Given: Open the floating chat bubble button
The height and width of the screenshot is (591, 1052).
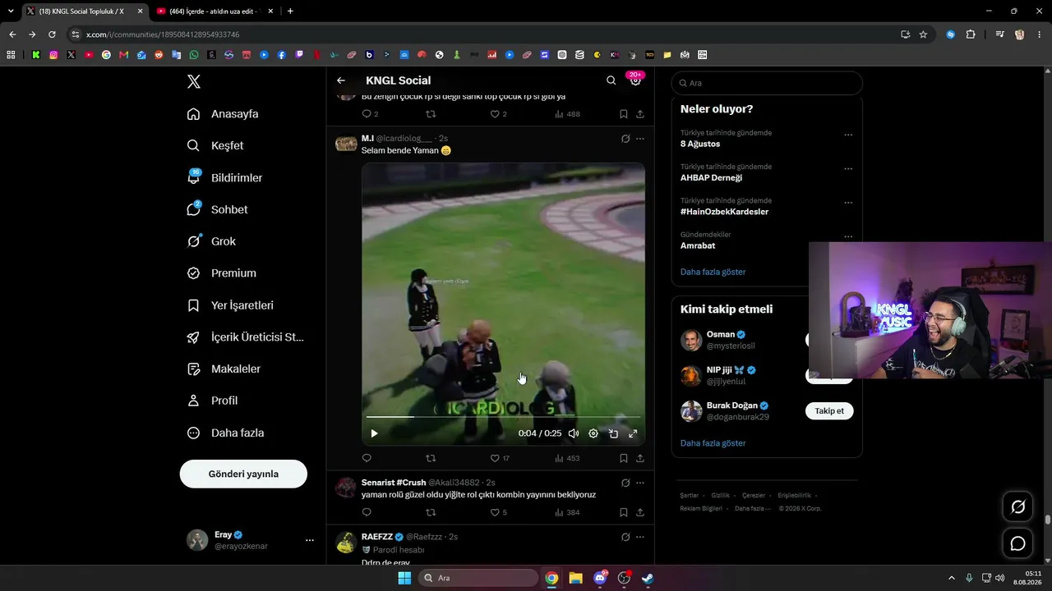Looking at the screenshot, I should 1017,543.
